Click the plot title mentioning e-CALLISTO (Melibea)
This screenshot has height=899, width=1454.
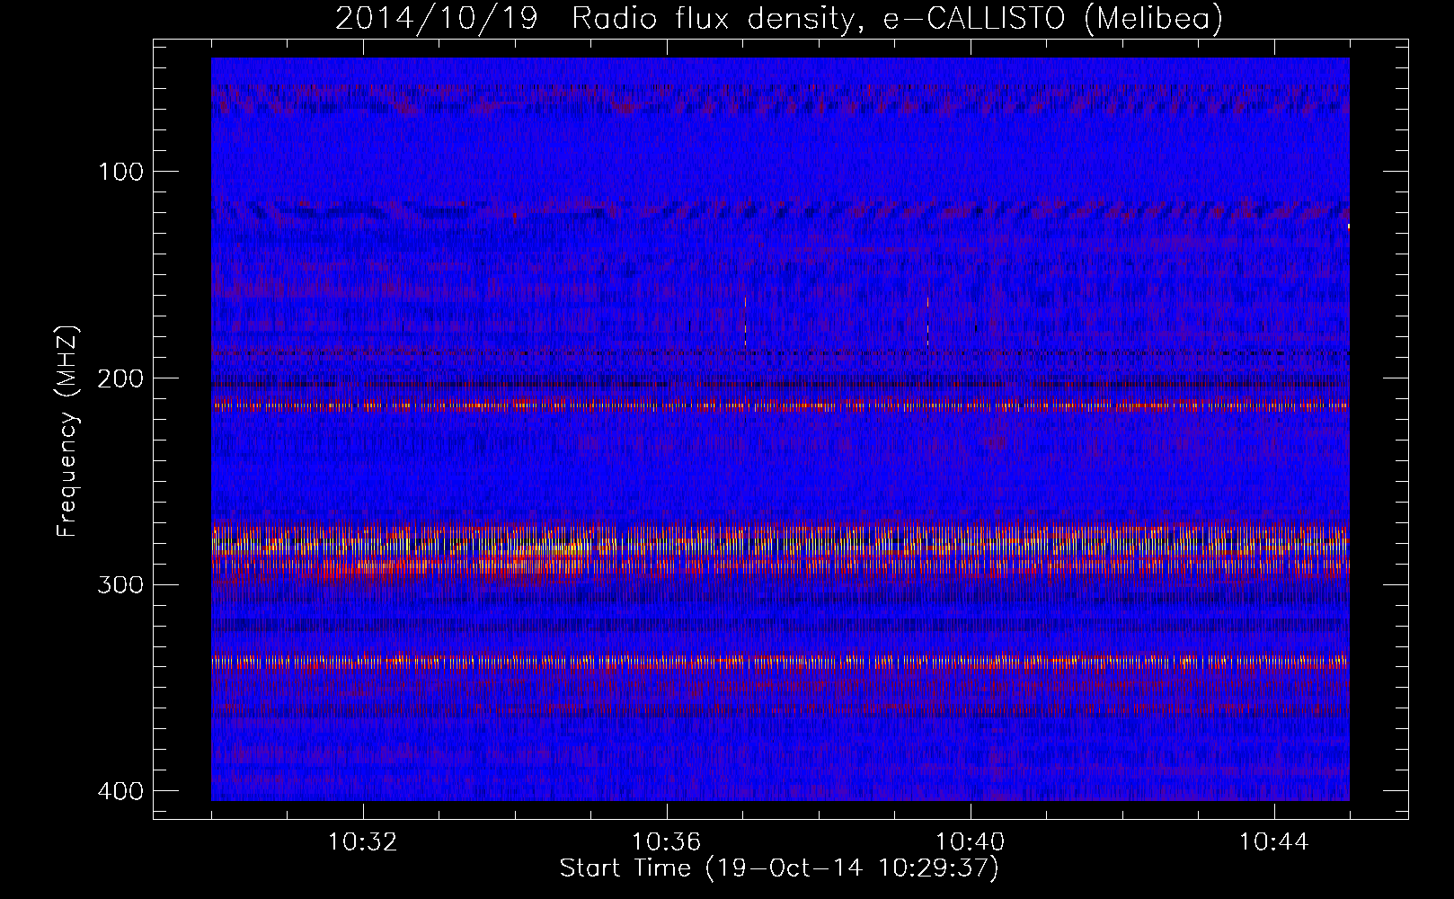click(x=779, y=18)
